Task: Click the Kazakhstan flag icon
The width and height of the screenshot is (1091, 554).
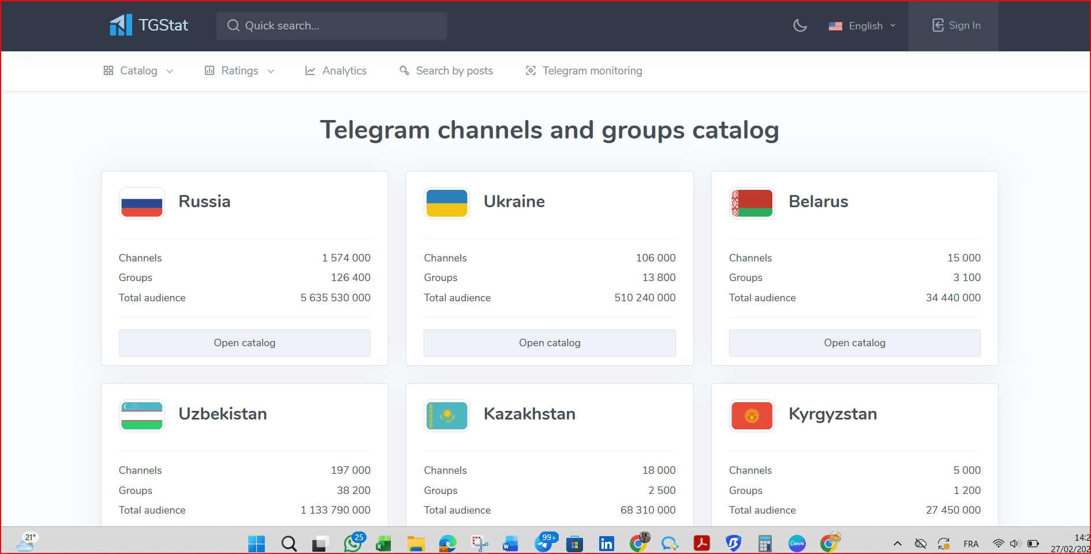Action: point(447,415)
